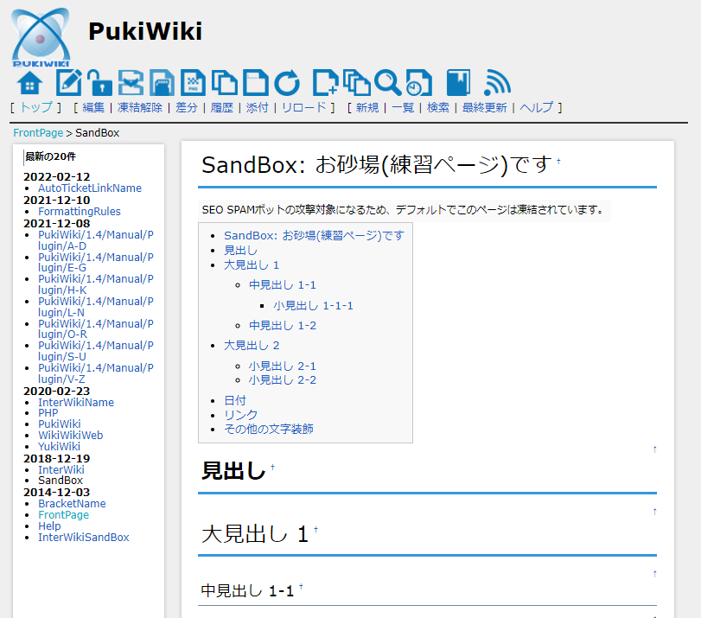This screenshot has width=701, height=618.
Task: Click the up arrow above 見出し heading
Action: 654,449
